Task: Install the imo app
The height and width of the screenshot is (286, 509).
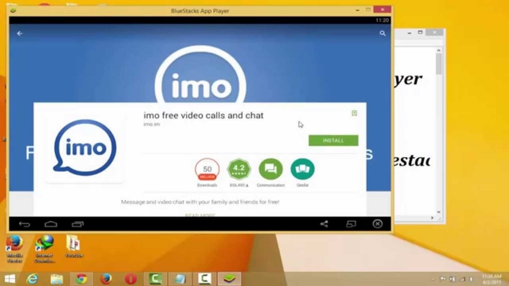Action: coord(334,141)
